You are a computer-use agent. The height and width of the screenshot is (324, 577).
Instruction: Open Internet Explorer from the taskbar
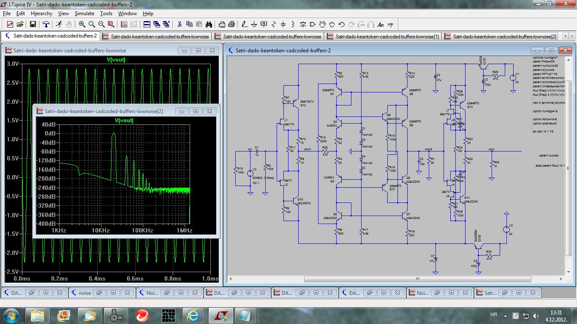click(x=193, y=315)
